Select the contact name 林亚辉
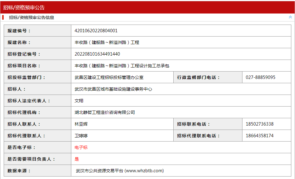The image size is (295, 179). pos(81,124)
